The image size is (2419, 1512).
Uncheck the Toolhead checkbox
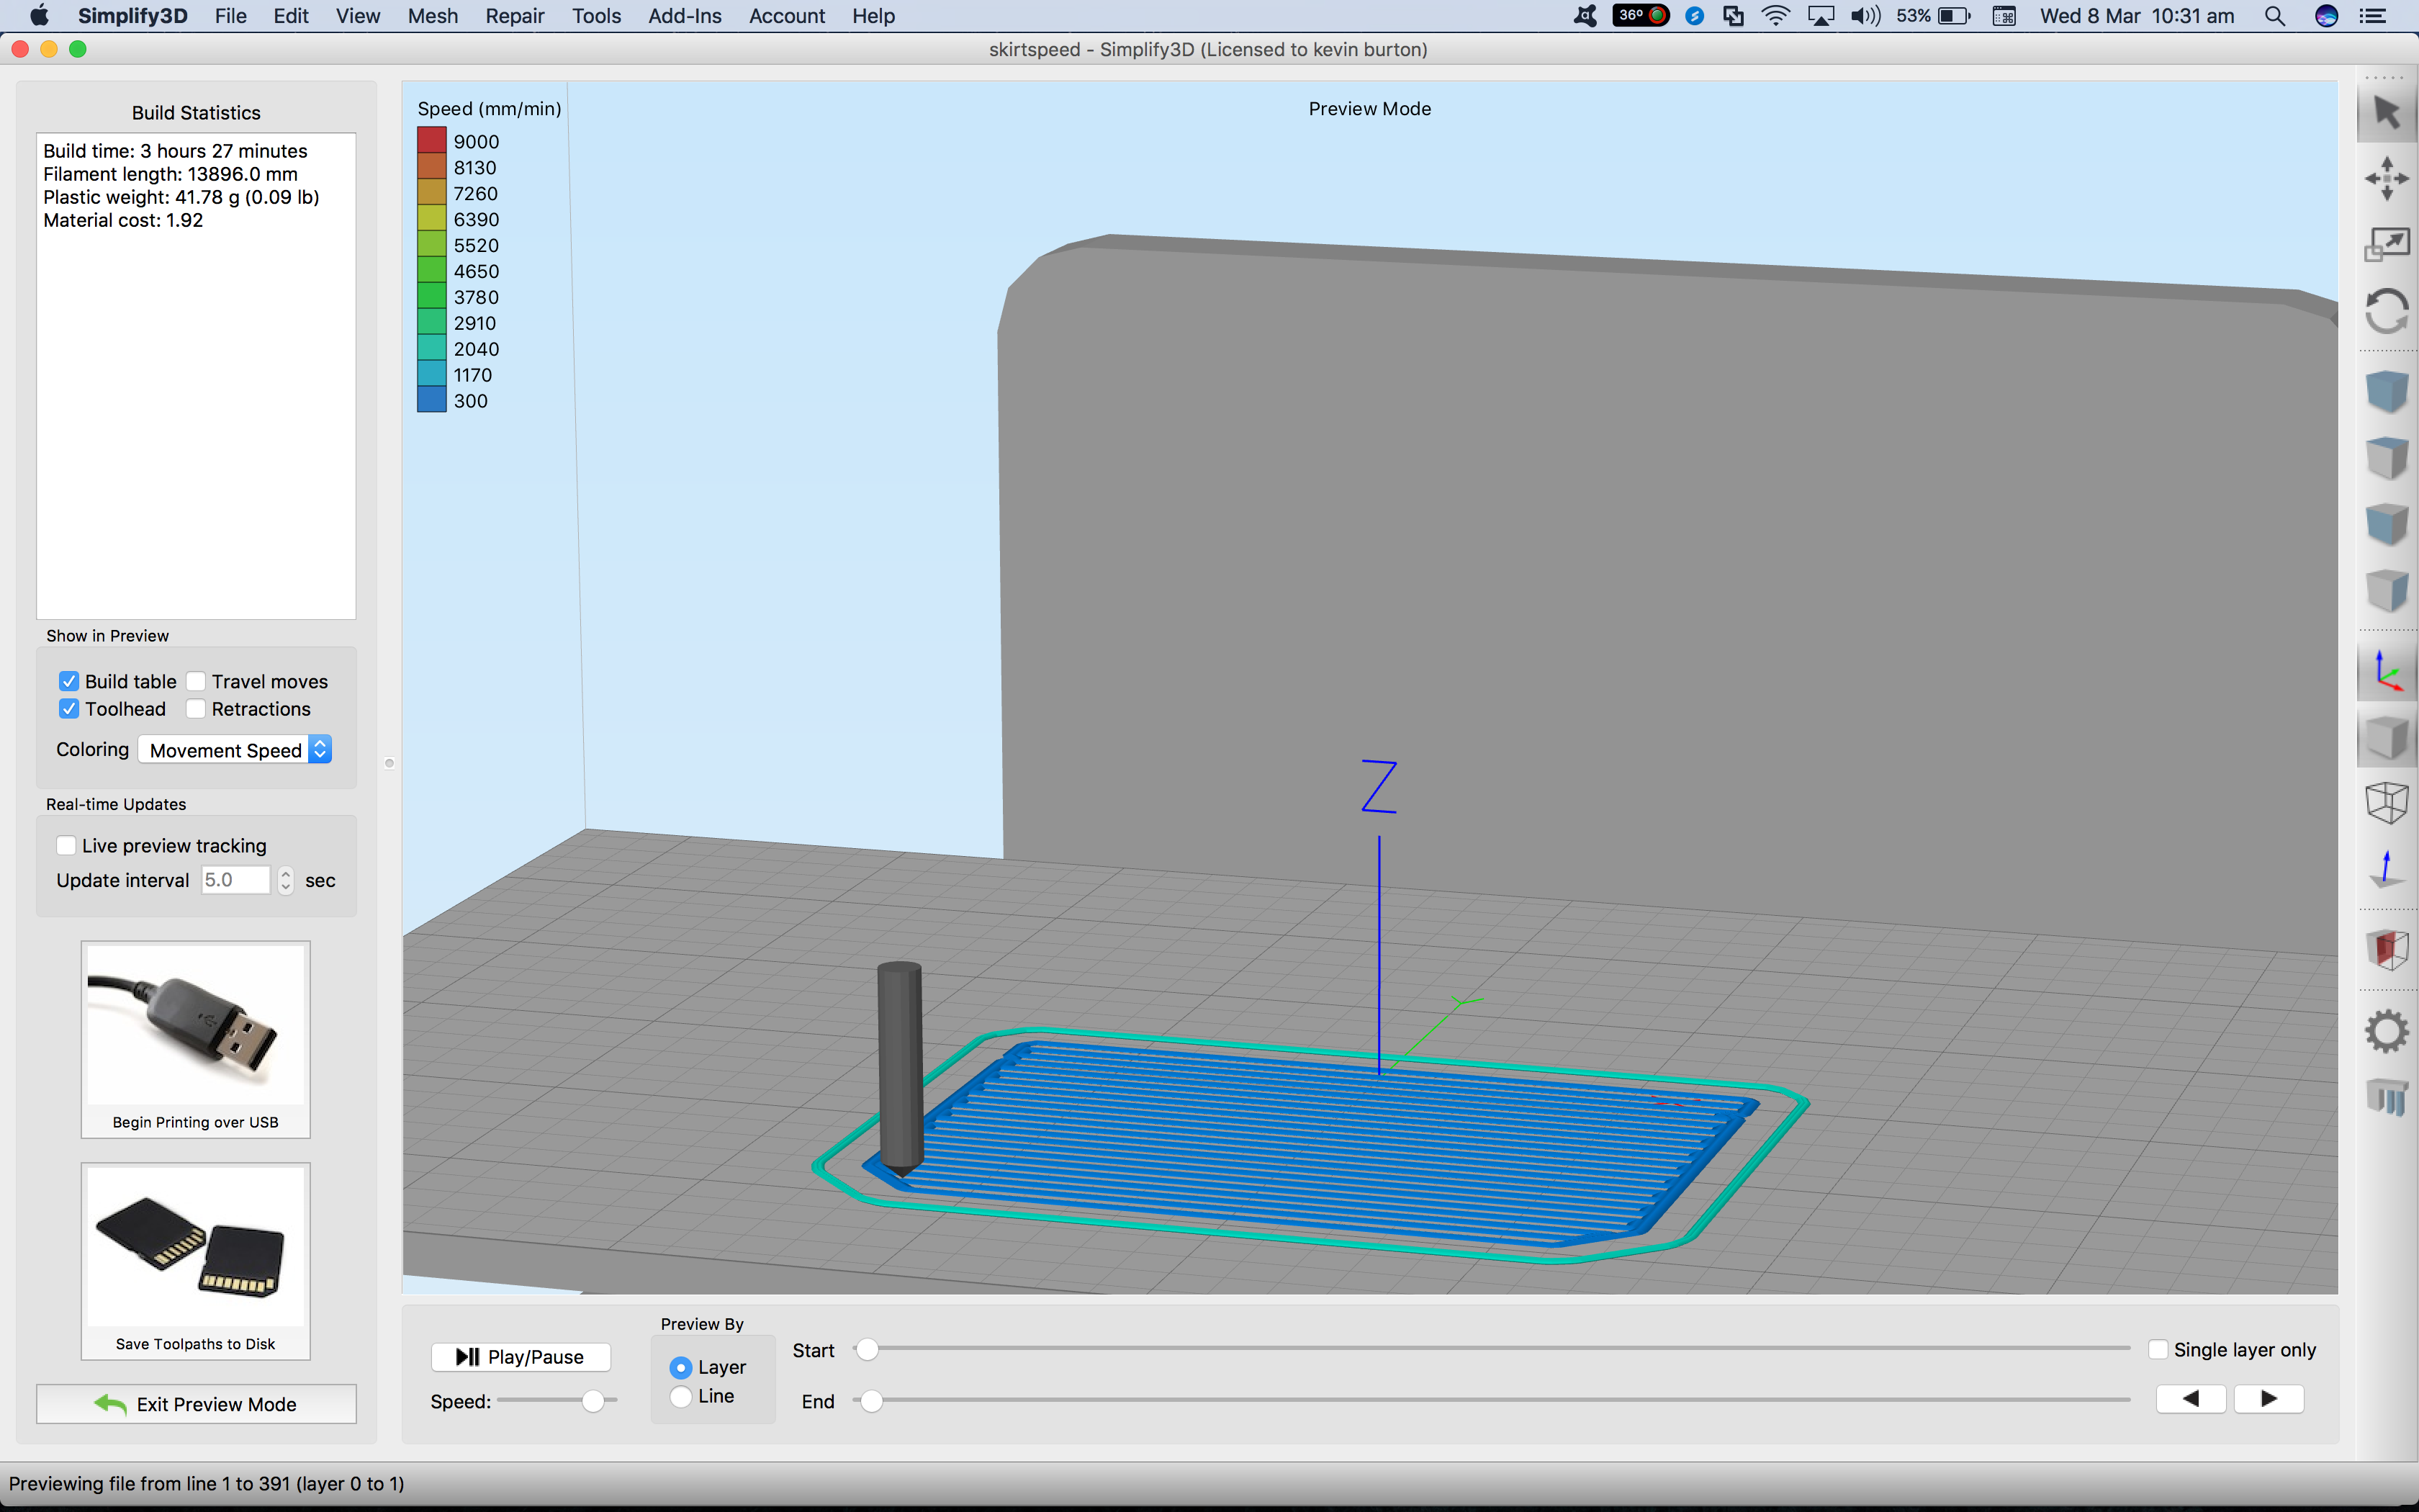pos(69,709)
